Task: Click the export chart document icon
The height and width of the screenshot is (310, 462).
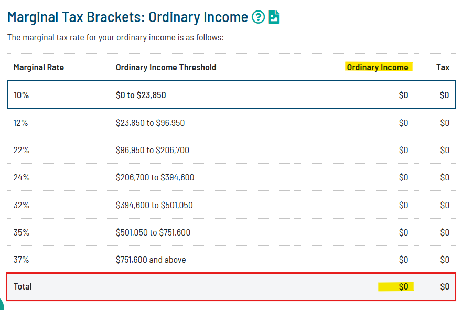Action: point(274,17)
